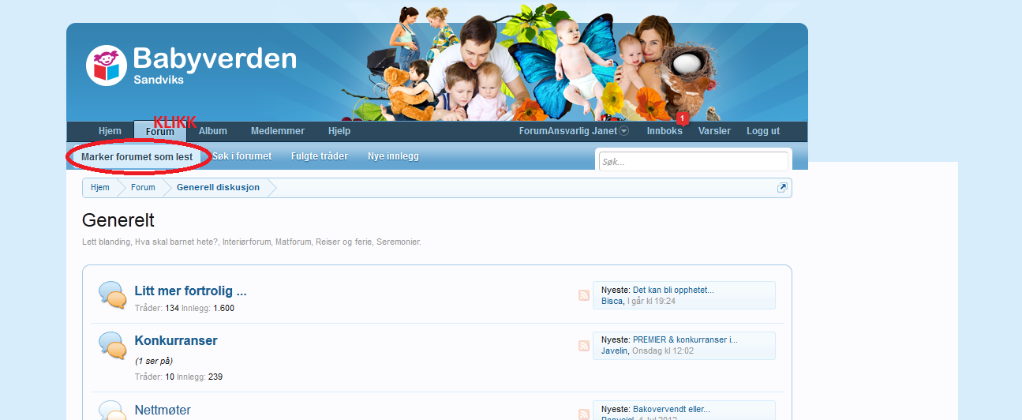
Task: Click Logg ut to sign out
Action: tap(763, 131)
